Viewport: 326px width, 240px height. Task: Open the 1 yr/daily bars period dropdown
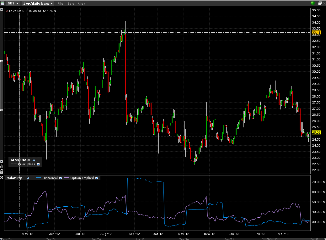[x=38, y=3]
